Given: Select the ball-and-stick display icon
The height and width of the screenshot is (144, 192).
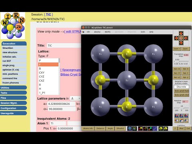Looking at the screenshot, I should click(x=140, y=128).
